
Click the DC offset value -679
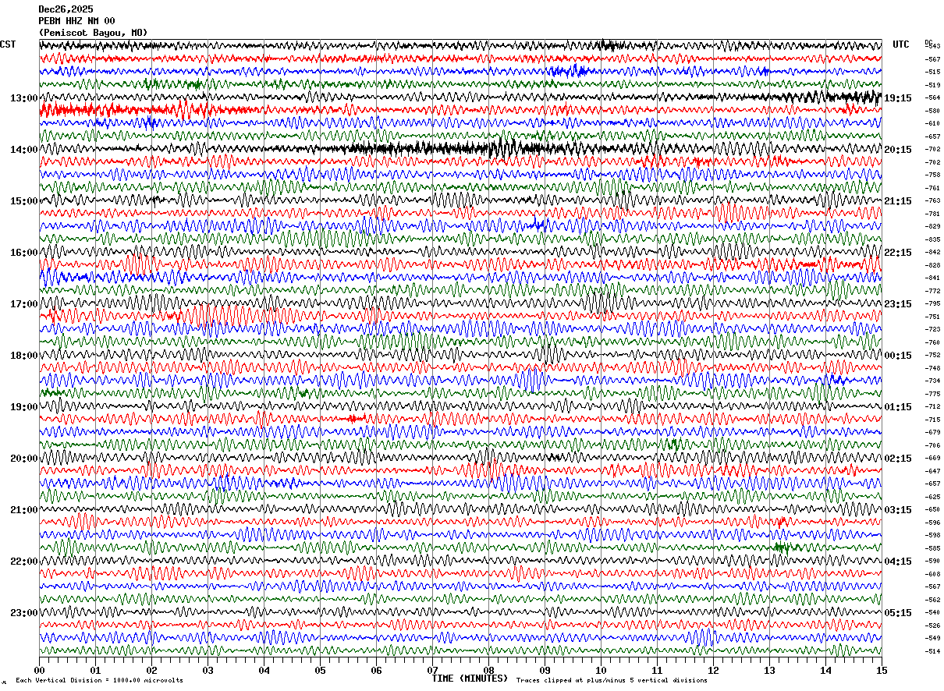tap(932, 433)
